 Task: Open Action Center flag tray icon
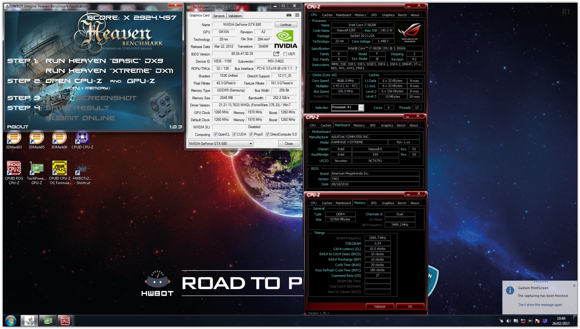pos(537,321)
